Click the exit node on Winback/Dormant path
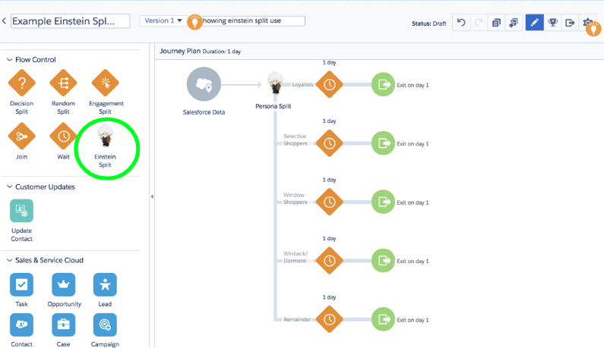 (x=383, y=261)
